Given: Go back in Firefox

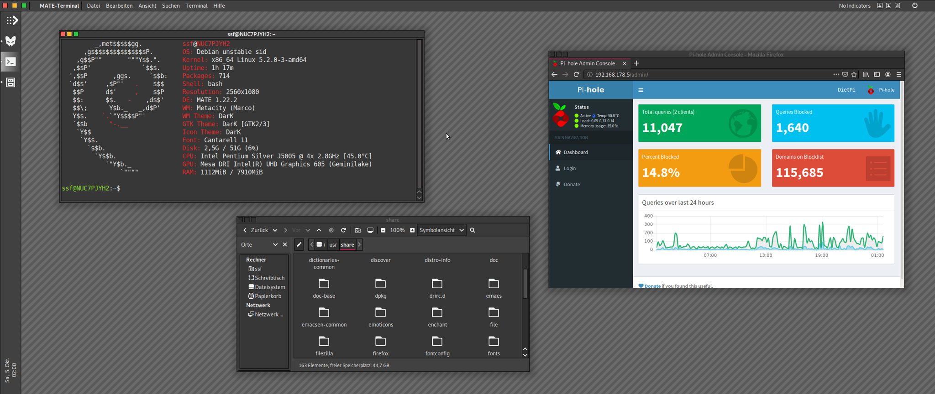Looking at the screenshot, I should click(554, 74).
